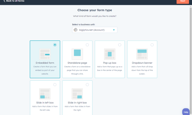Click 'slides in from the right' description

[77, 108]
